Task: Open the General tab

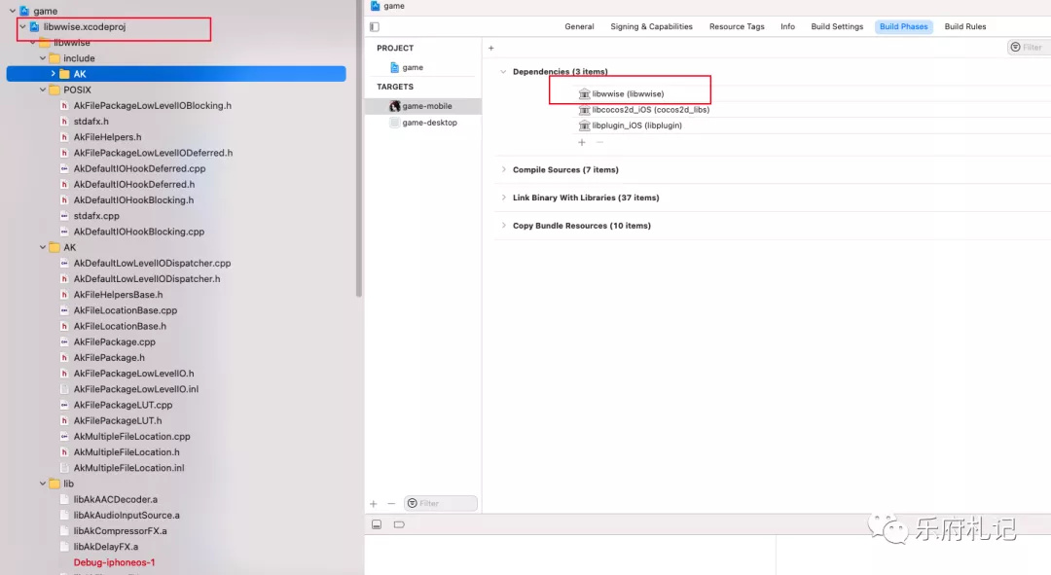Action: [x=579, y=27]
